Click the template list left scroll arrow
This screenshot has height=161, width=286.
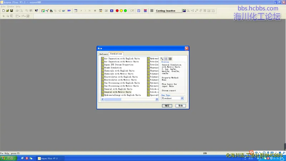[103, 99]
